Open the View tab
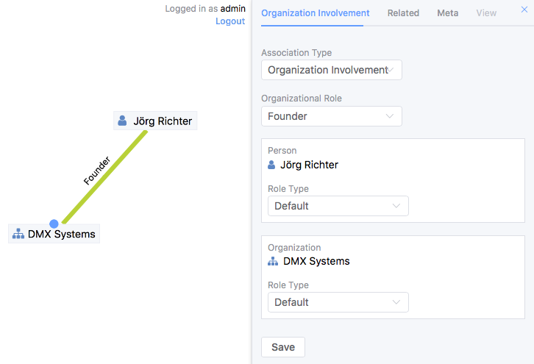Viewport: 534px width, 364px height. [x=486, y=13]
